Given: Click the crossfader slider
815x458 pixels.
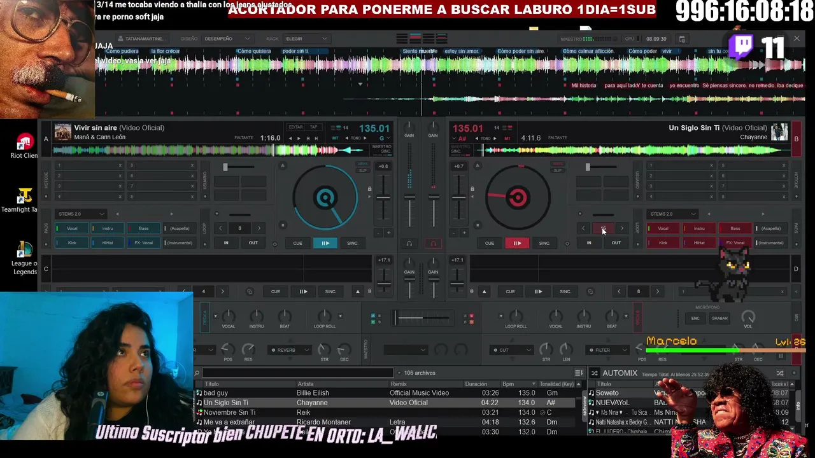Looking at the screenshot, I should [x=421, y=317].
